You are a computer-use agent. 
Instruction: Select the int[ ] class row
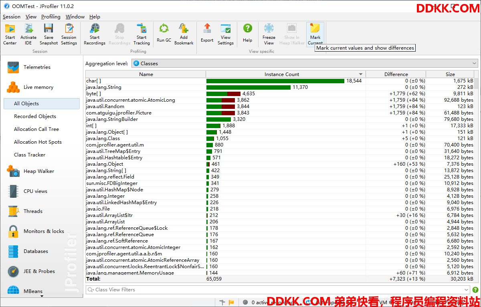(x=280, y=126)
